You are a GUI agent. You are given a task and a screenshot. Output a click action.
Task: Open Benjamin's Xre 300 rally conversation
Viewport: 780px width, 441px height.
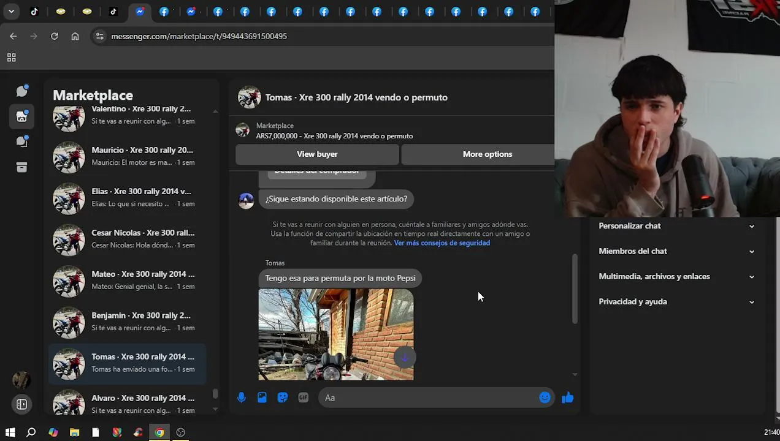tap(127, 322)
